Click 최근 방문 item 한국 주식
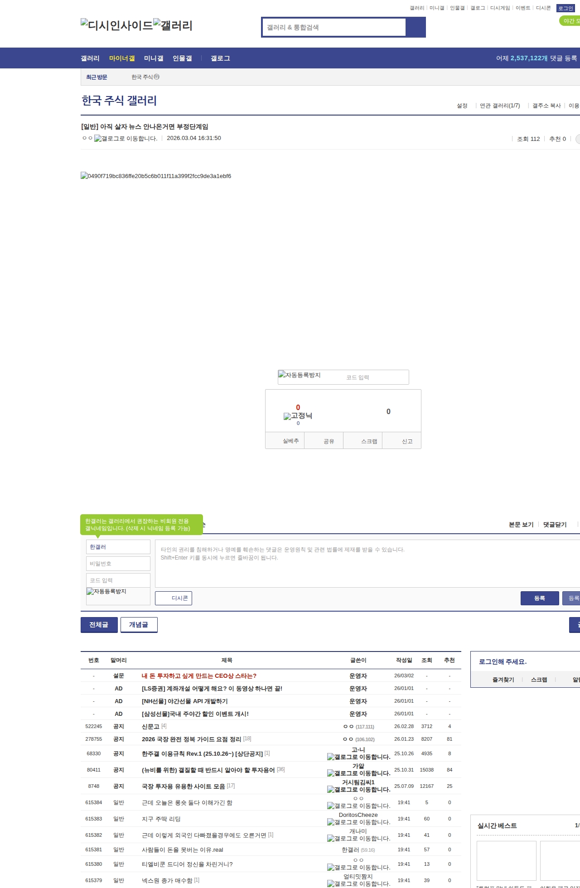The width and height of the screenshot is (580, 888). tap(142, 77)
